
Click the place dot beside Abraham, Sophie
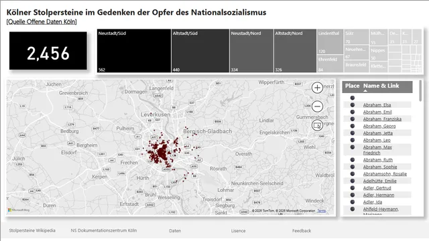tap(353, 167)
